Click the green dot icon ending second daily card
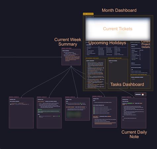Image resolution: width=157 pixels, height=149 pixels. (59, 116)
